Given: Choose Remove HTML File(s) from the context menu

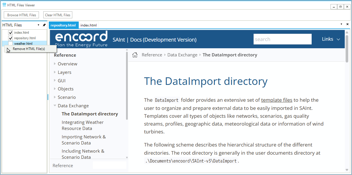Looking at the screenshot, I should (31, 49).
